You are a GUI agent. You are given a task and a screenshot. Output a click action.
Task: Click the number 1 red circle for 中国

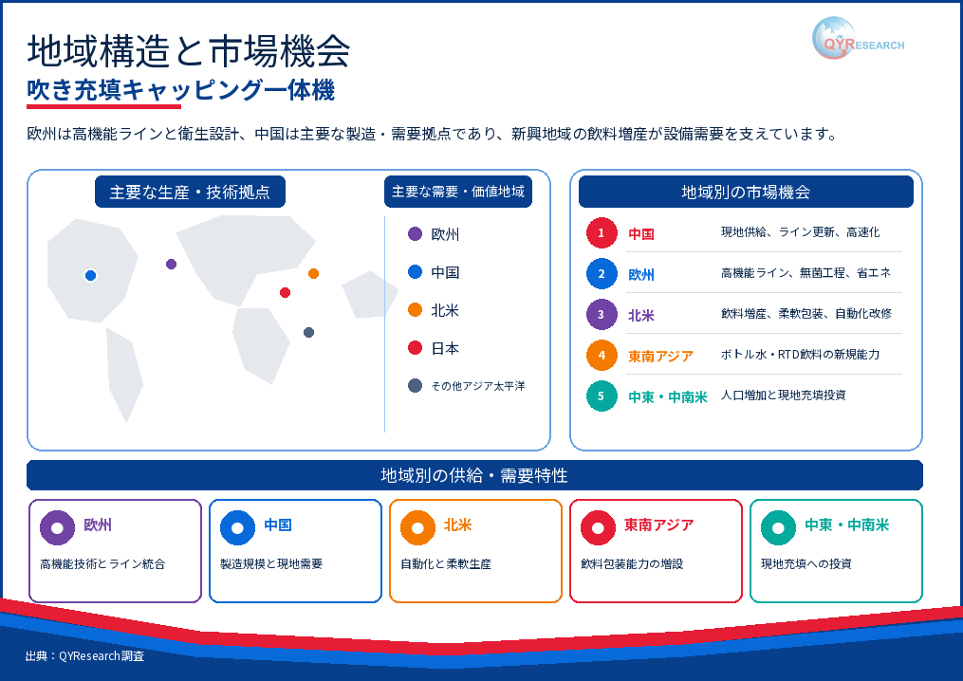(x=602, y=232)
